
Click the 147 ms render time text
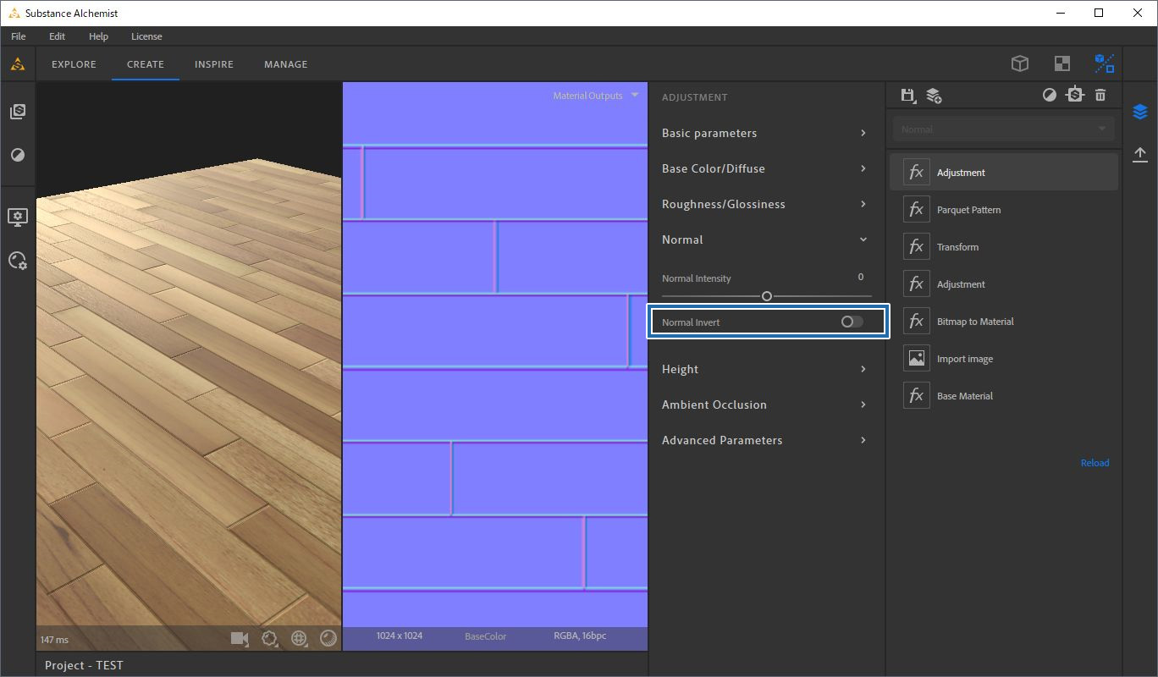(x=54, y=641)
